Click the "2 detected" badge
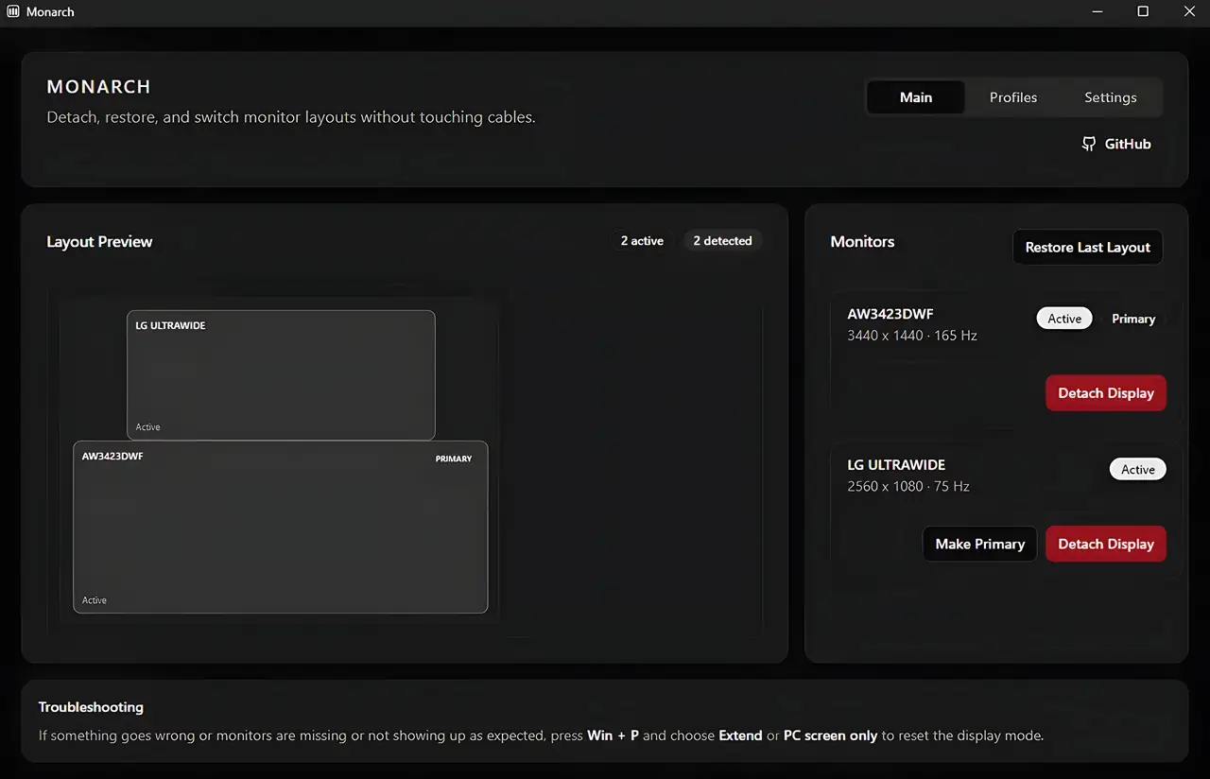Image resolution: width=1210 pixels, height=779 pixels. [x=722, y=241]
